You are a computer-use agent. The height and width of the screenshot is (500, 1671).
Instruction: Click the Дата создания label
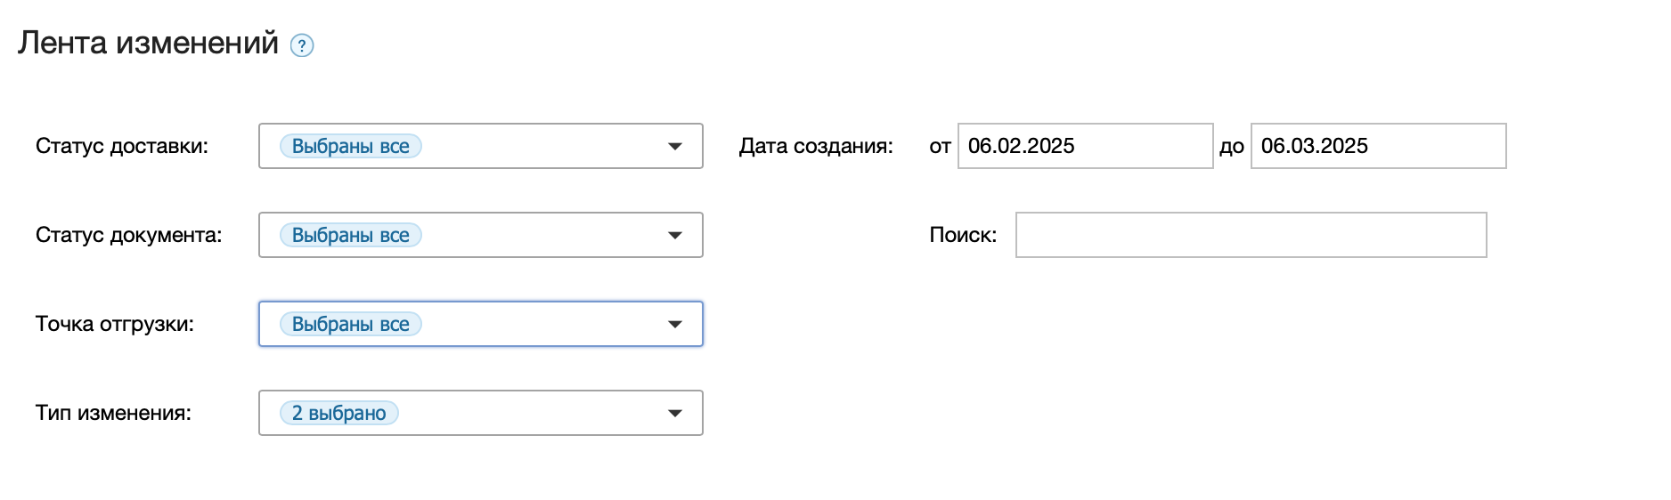816,146
